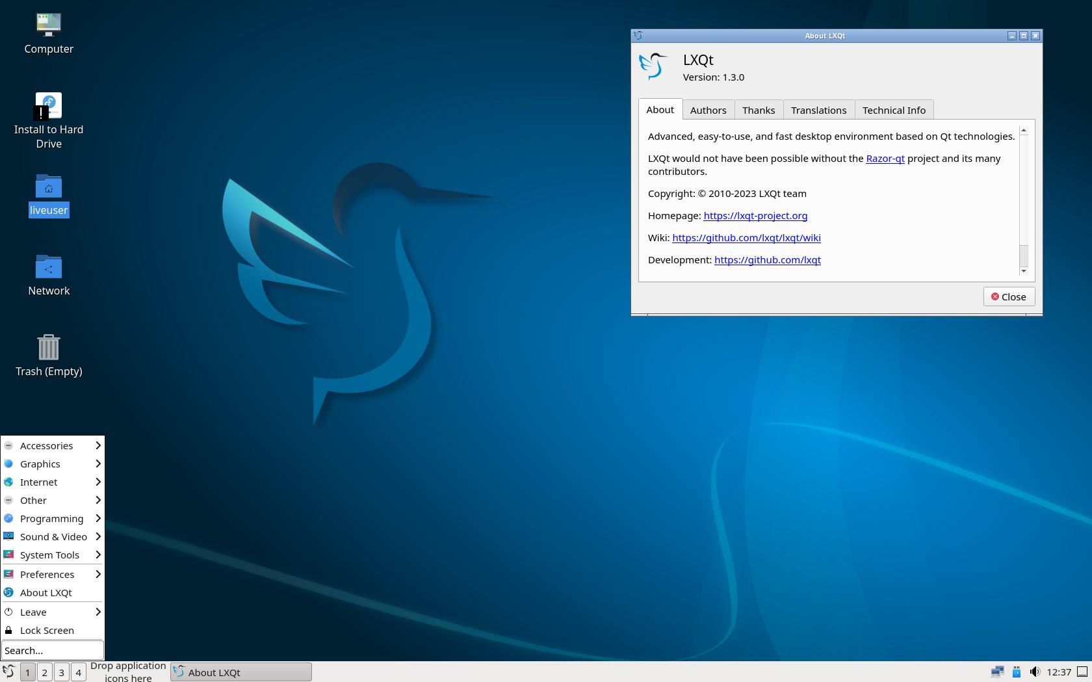
Task: Click the LXQt start menu button in panel
Action: click(9, 672)
